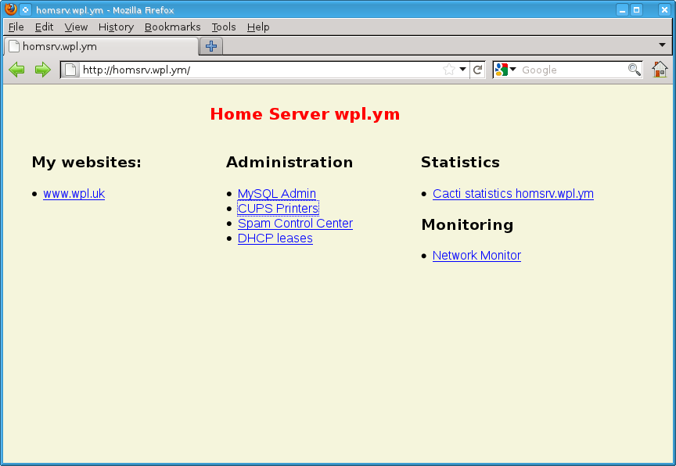Screen dimensions: 676x466
Task: Click the Firefox logo in the title bar
Action: (x=11, y=9)
